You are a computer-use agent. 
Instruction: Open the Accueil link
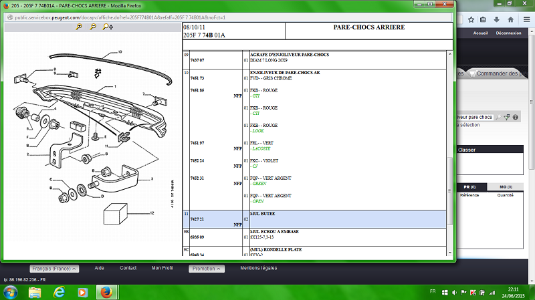pyautogui.click(x=480, y=33)
